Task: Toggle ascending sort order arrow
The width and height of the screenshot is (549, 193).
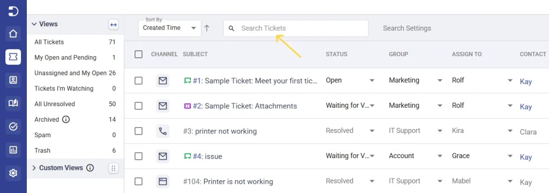Action: [x=206, y=28]
